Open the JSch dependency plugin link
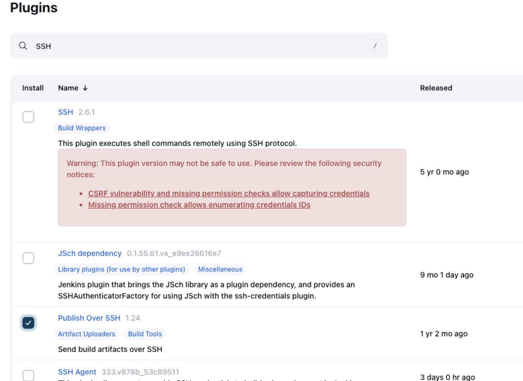The height and width of the screenshot is (381, 523). [x=90, y=253]
